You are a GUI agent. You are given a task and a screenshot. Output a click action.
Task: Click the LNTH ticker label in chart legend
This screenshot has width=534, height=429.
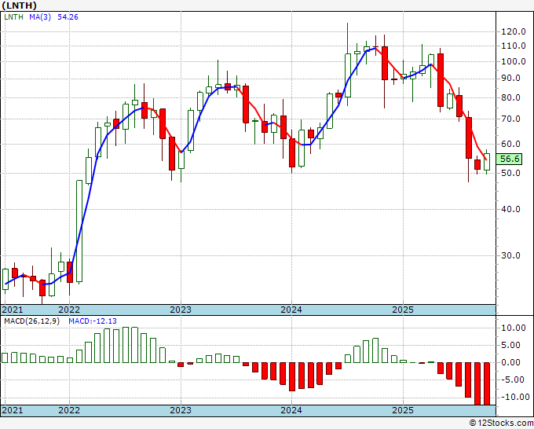(x=13, y=16)
